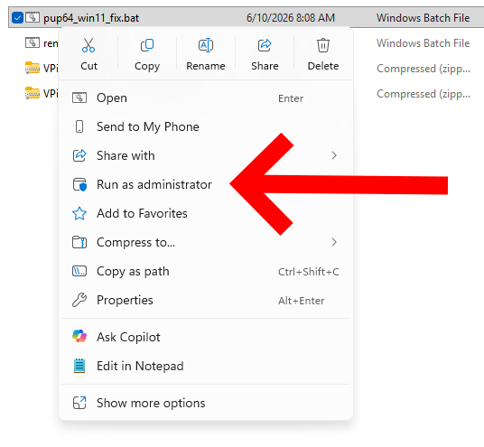Click the Ask Copilot icon
Screen dimensions: 484x447
(x=79, y=336)
